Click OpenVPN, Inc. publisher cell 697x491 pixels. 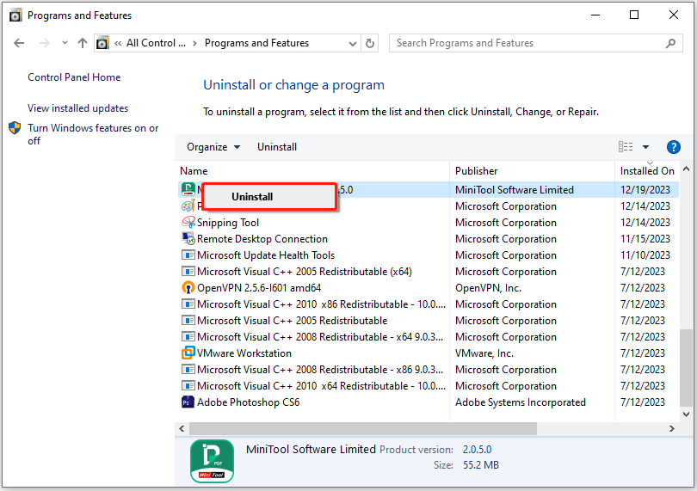pyautogui.click(x=488, y=288)
